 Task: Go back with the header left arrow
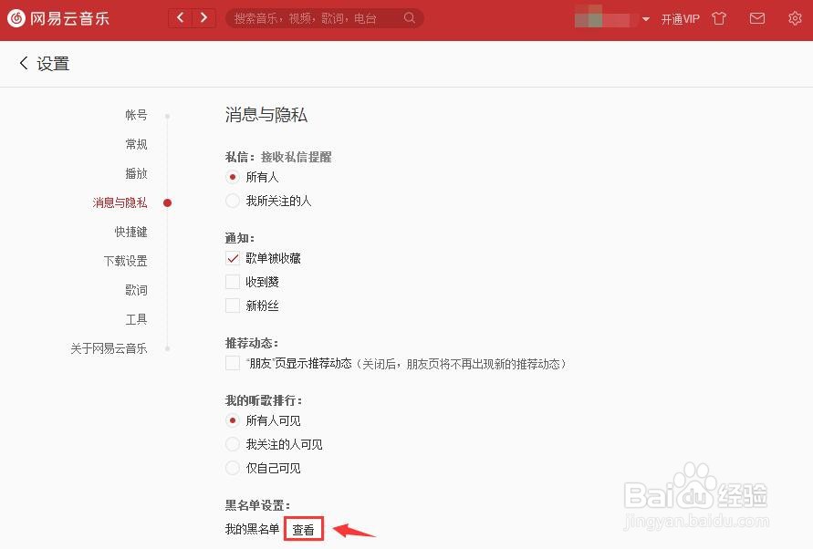[x=180, y=18]
